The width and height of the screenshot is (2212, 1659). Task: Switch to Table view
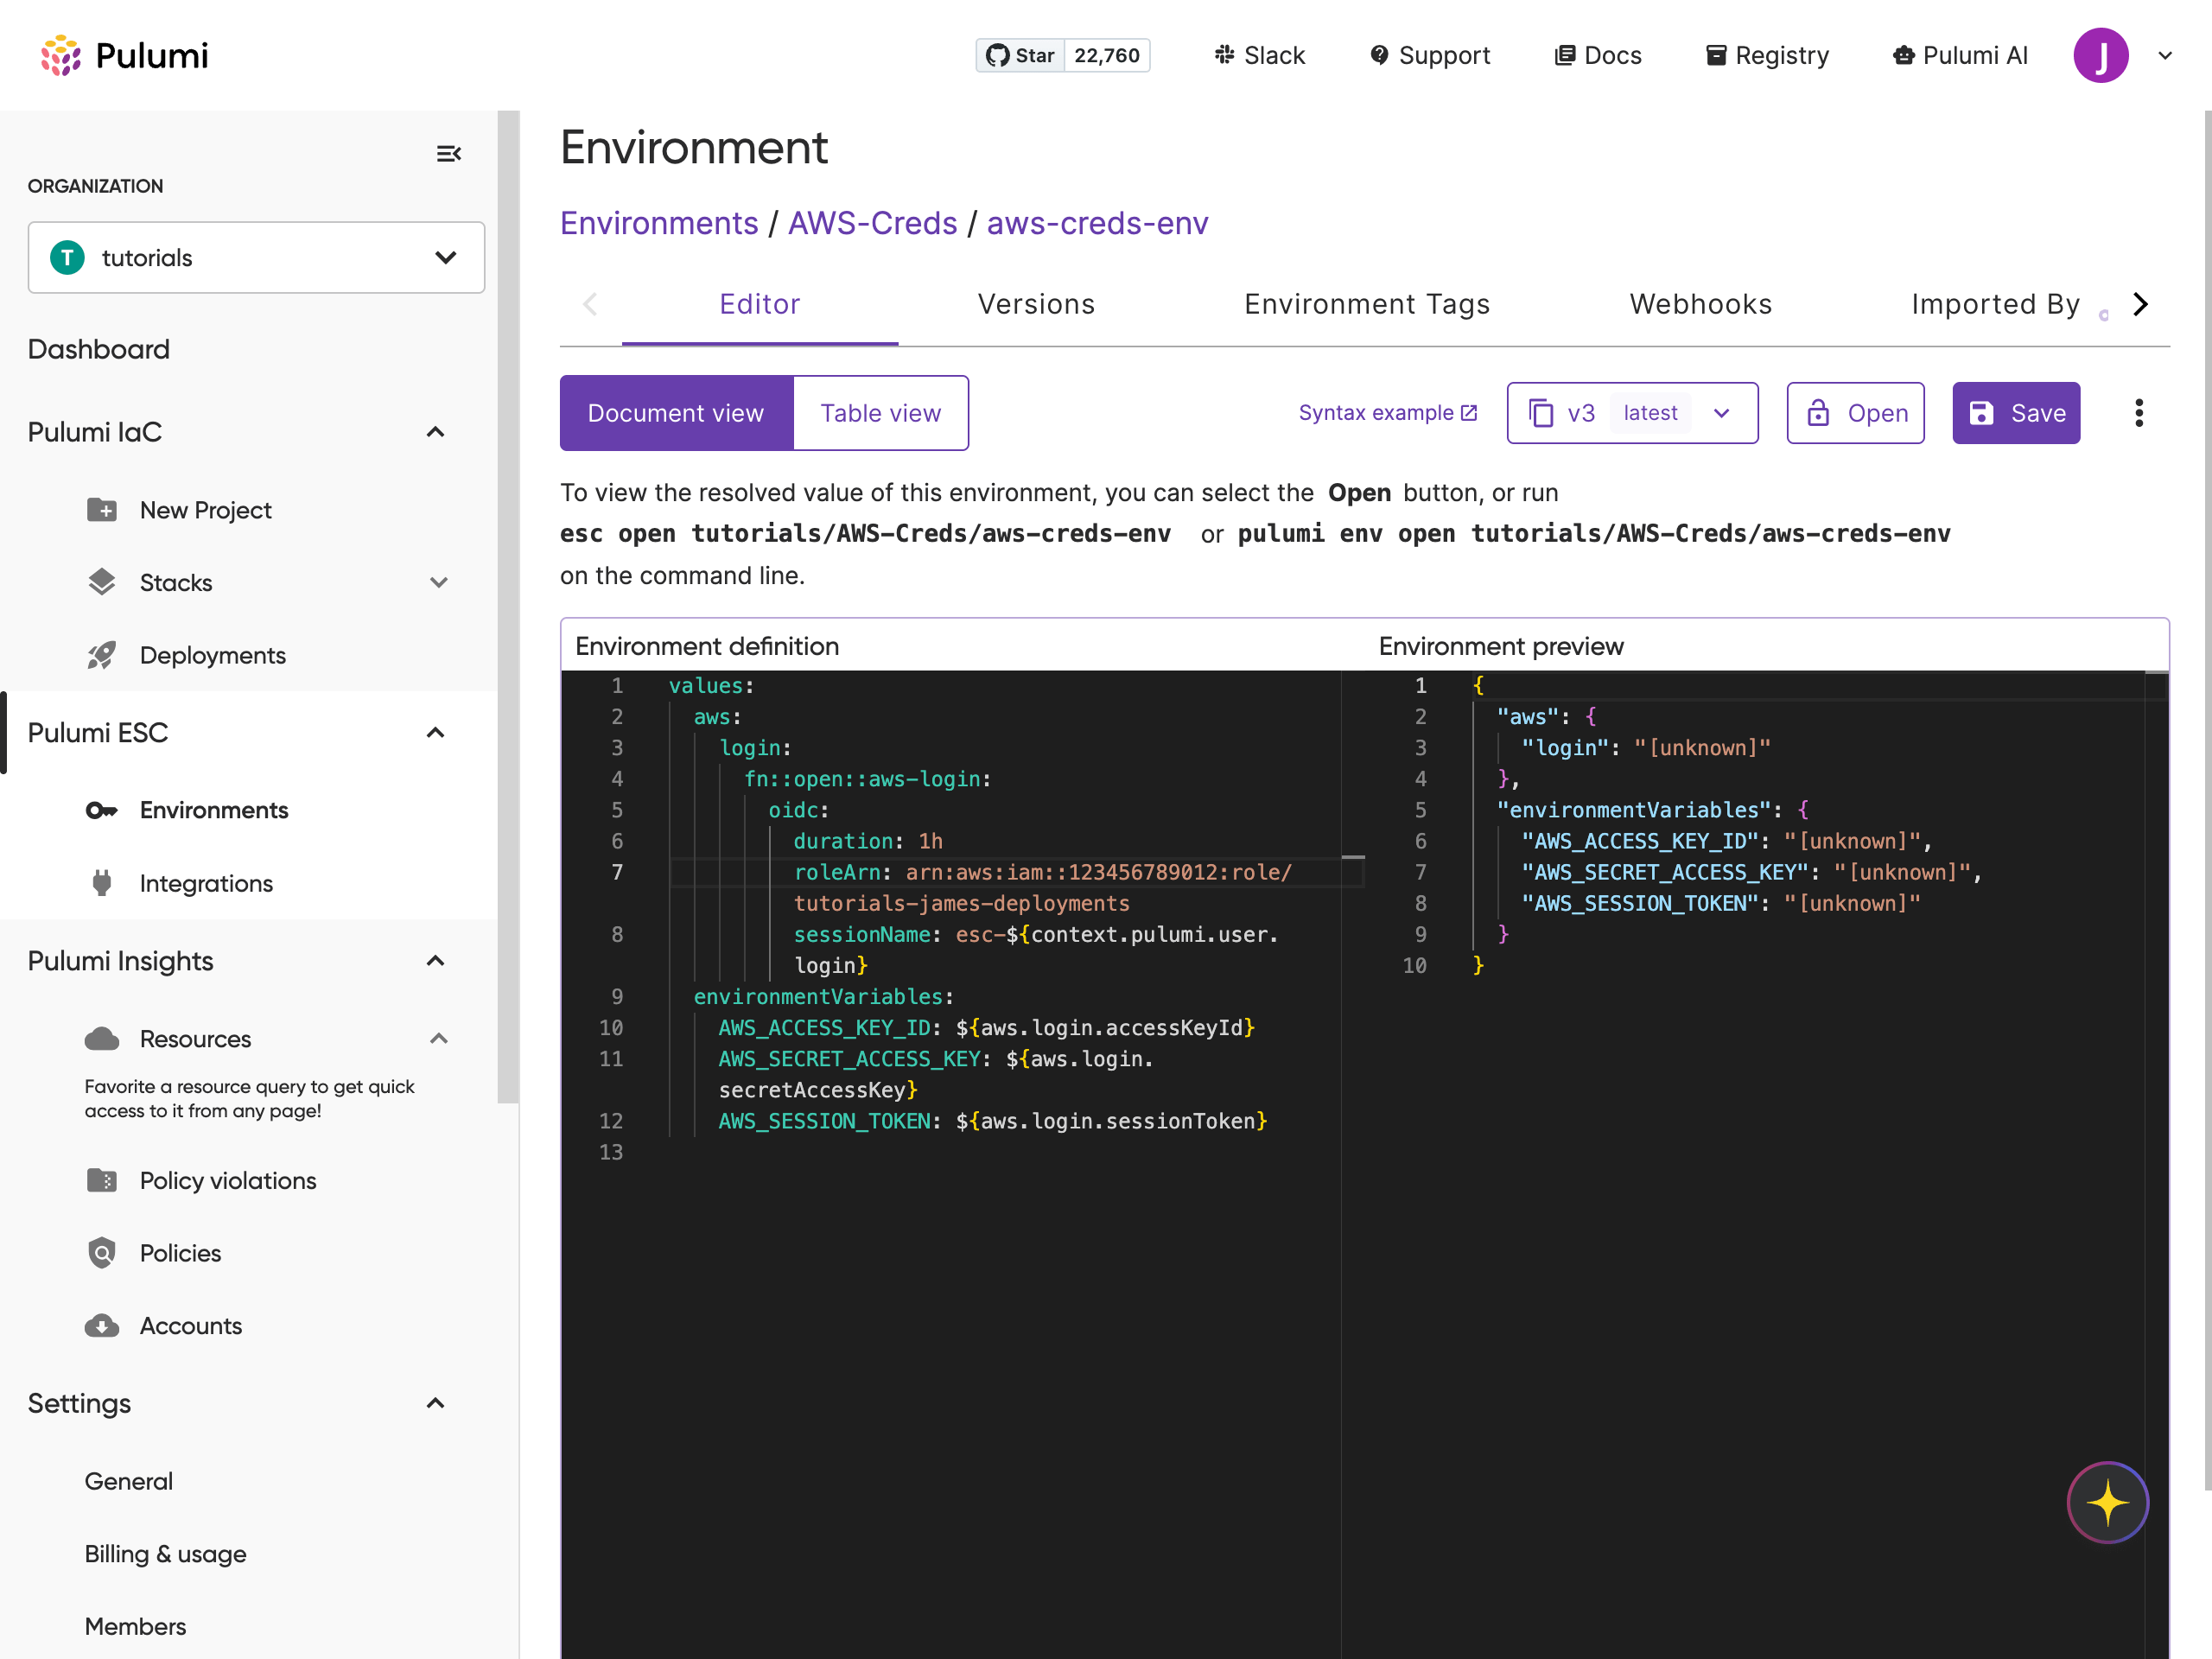point(880,413)
